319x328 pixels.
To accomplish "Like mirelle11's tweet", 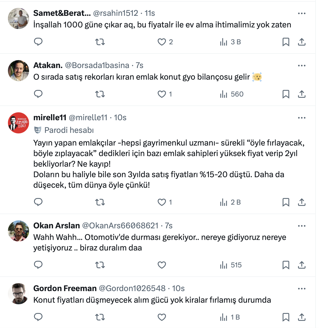I will pyautogui.click(x=162, y=202).
